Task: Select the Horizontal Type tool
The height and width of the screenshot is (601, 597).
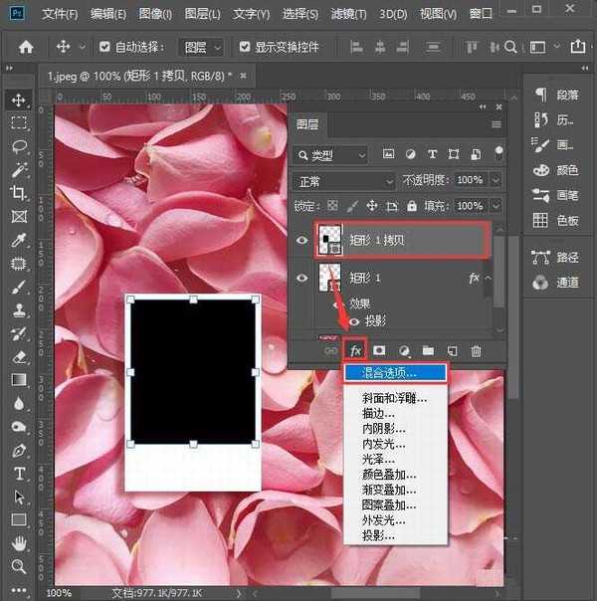Action: tap(19, 473)
